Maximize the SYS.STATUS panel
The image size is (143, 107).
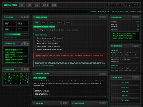(x=25, y=17)
